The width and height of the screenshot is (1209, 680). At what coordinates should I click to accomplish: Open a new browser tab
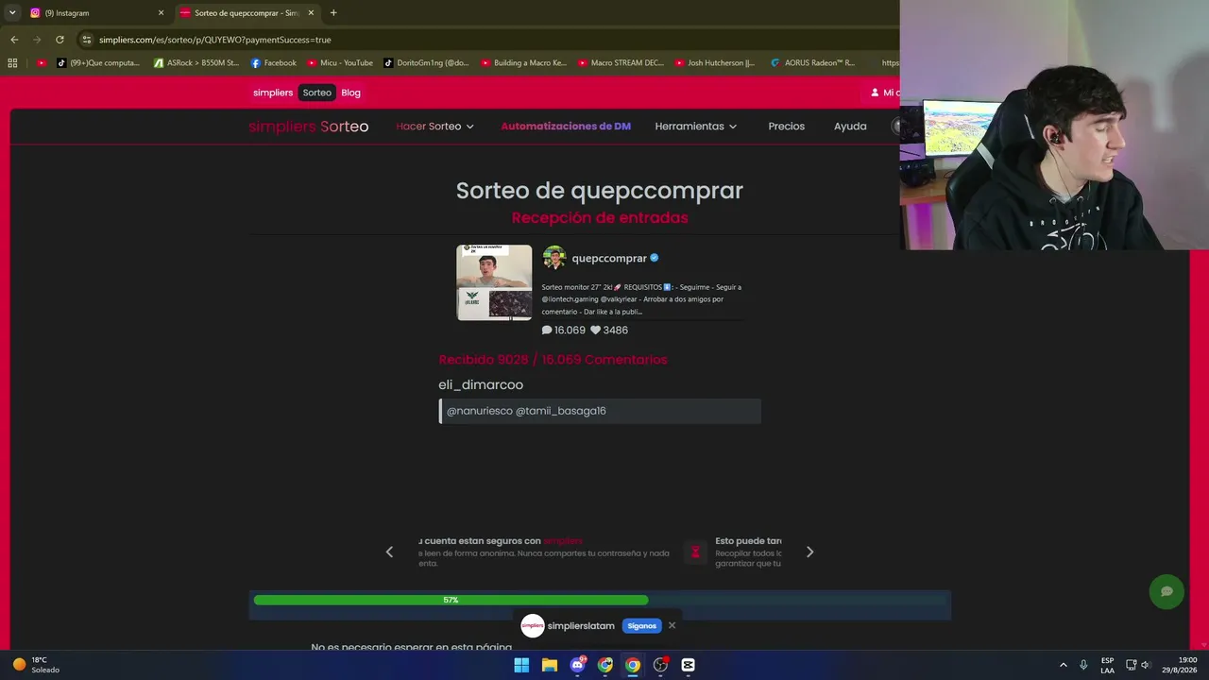[x=333, y=13]
